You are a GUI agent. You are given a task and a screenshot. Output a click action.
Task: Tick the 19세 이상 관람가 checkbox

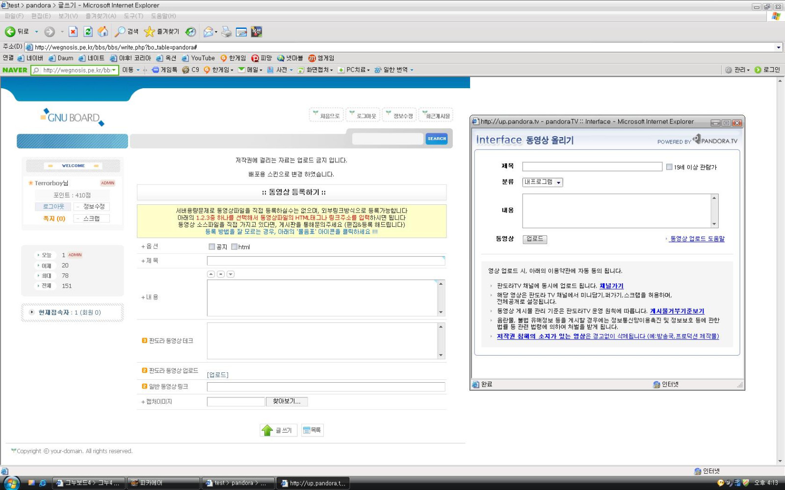[669, 167]
